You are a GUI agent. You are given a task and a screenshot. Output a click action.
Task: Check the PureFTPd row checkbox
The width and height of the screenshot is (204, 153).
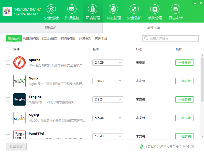(x=8, y=136)
